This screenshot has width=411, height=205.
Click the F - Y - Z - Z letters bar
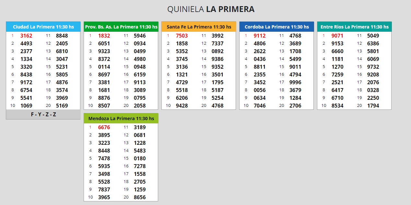pyautogui.click(x=43, y=114)
